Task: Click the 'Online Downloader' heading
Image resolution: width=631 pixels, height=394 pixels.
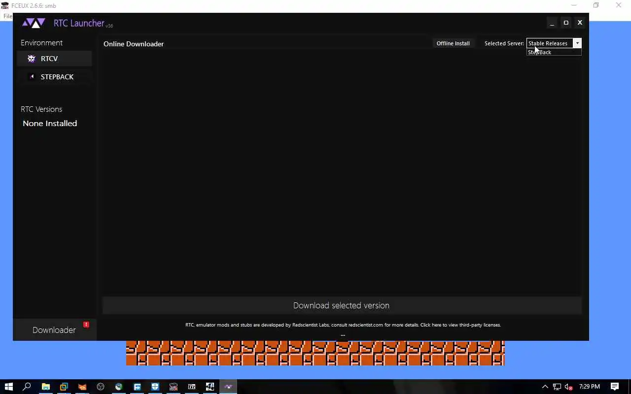Action: click(134, 44)
